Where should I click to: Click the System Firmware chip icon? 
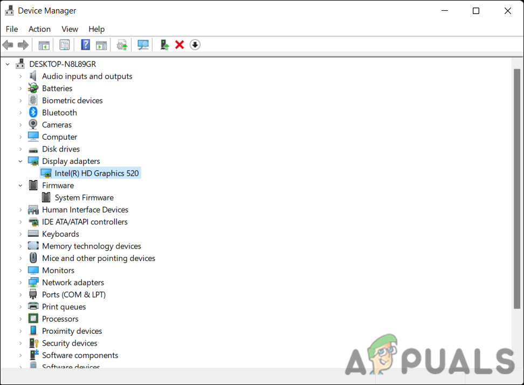pos(46,197)
